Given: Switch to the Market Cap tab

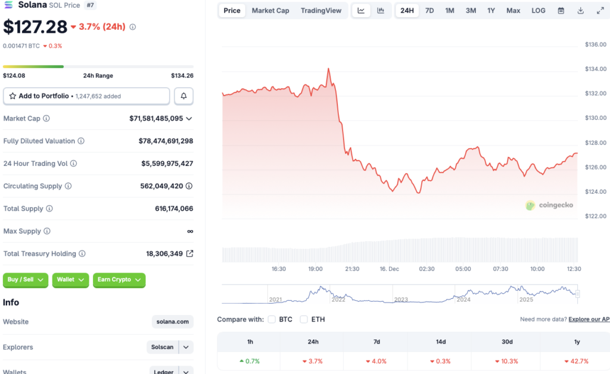Looking at the screenshot, I should click(270, 10).
